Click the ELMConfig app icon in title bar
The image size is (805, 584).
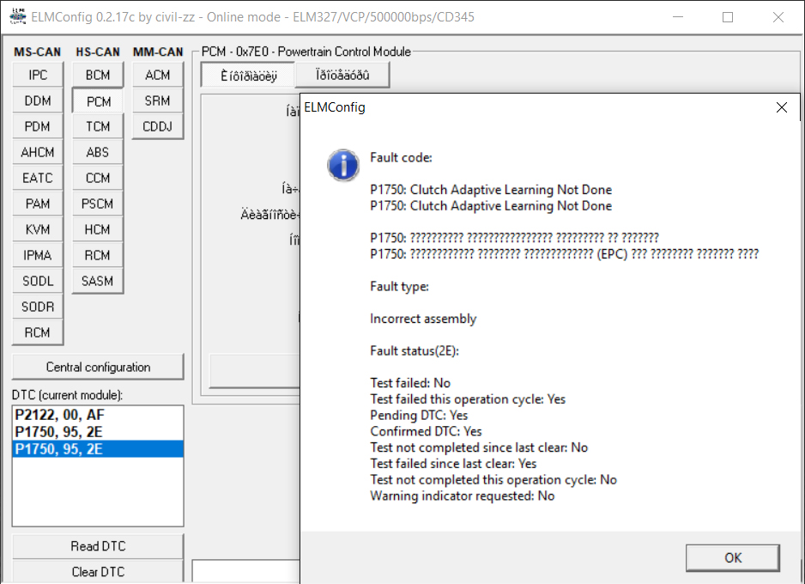click(16, 16)
